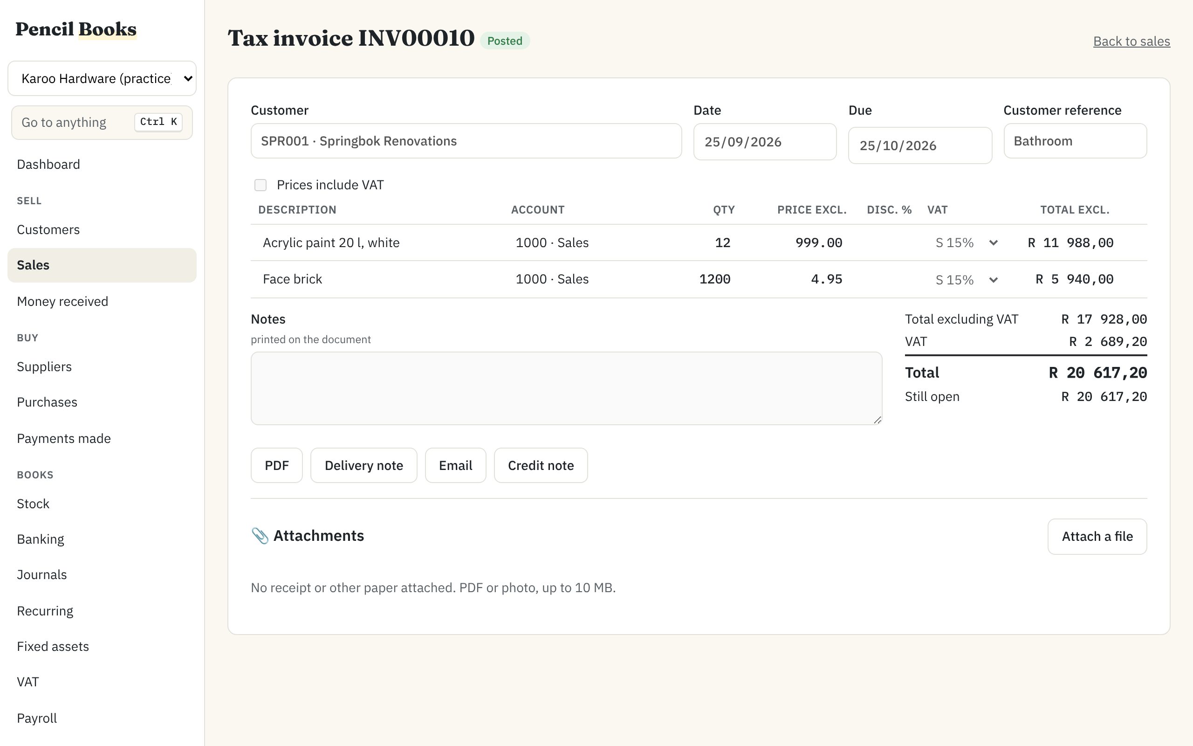1193x746 pixels.
Task: Click Attach a file button
Action: [x=1097, y=536]
